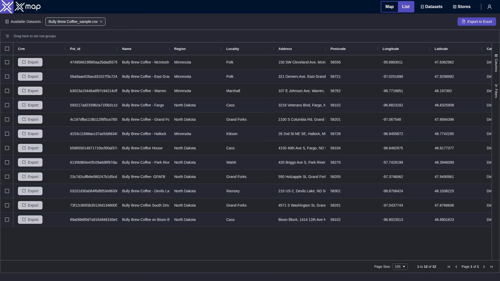The image size is (500, 281).
Task: Select latitude cell '48.7742285'
Action: 444,134
